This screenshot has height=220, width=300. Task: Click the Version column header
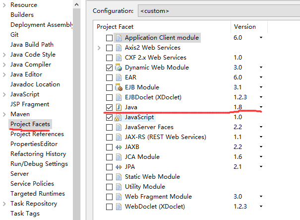coord(244,26)
